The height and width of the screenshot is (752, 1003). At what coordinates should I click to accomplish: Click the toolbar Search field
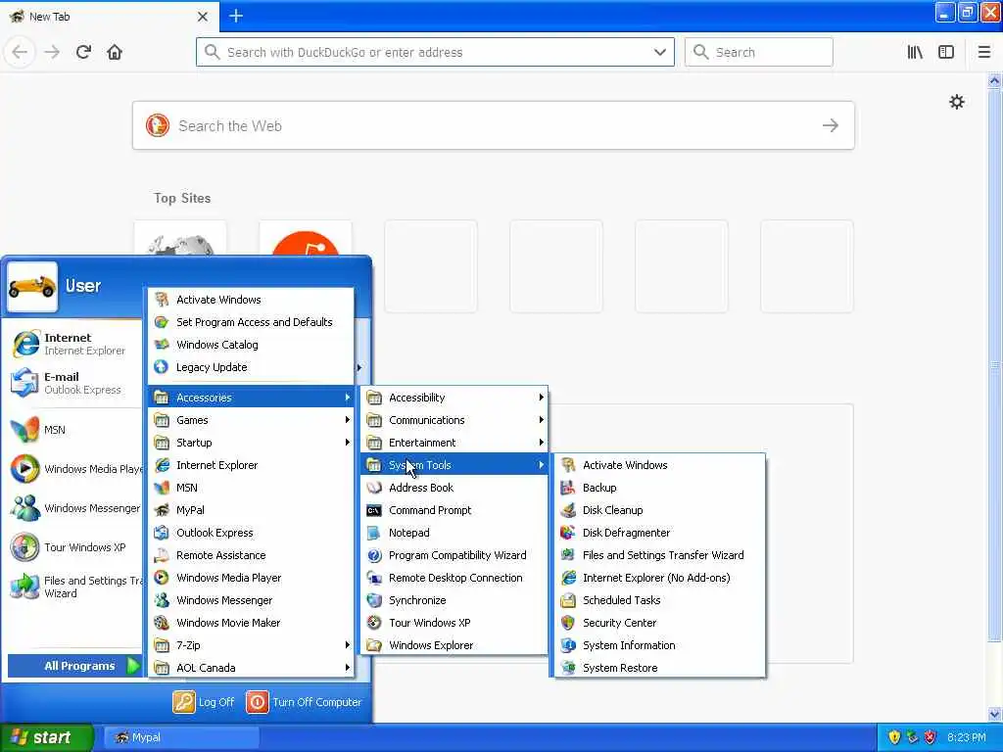pyautogui.click(x=759, y=52)
